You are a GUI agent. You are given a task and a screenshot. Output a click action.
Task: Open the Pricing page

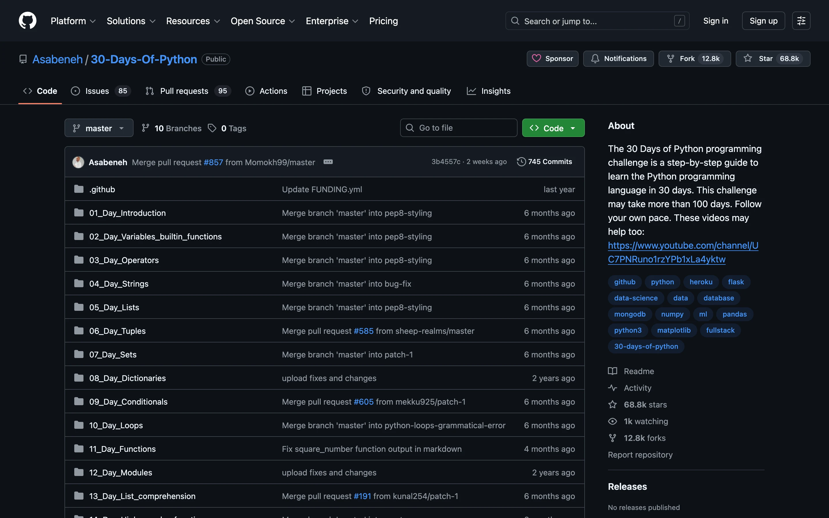[x=383, y=21]
